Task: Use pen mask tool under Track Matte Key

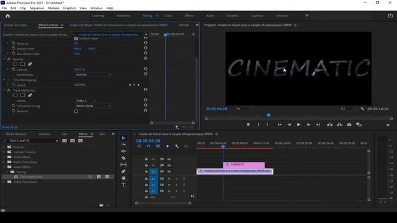Action: click(x=30, y=95)
